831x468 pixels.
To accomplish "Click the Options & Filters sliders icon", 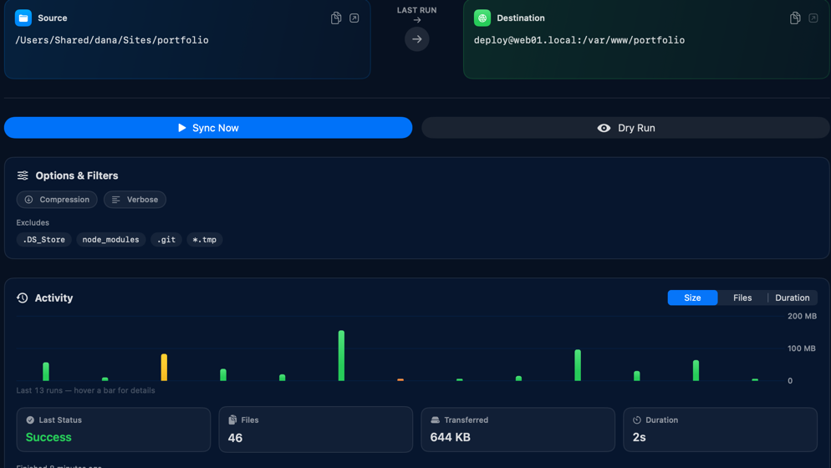I will [23, 175].
